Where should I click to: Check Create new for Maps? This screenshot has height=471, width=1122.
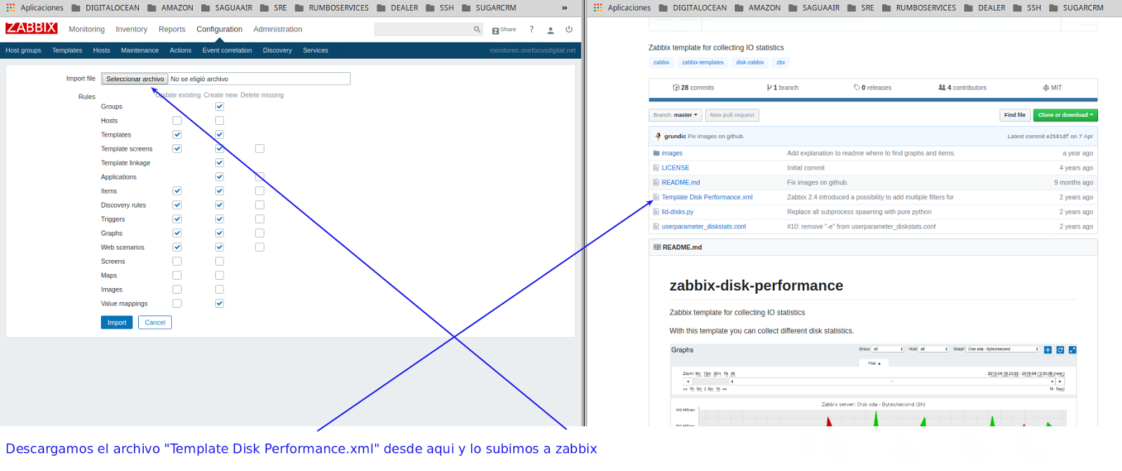click(219, 275)
